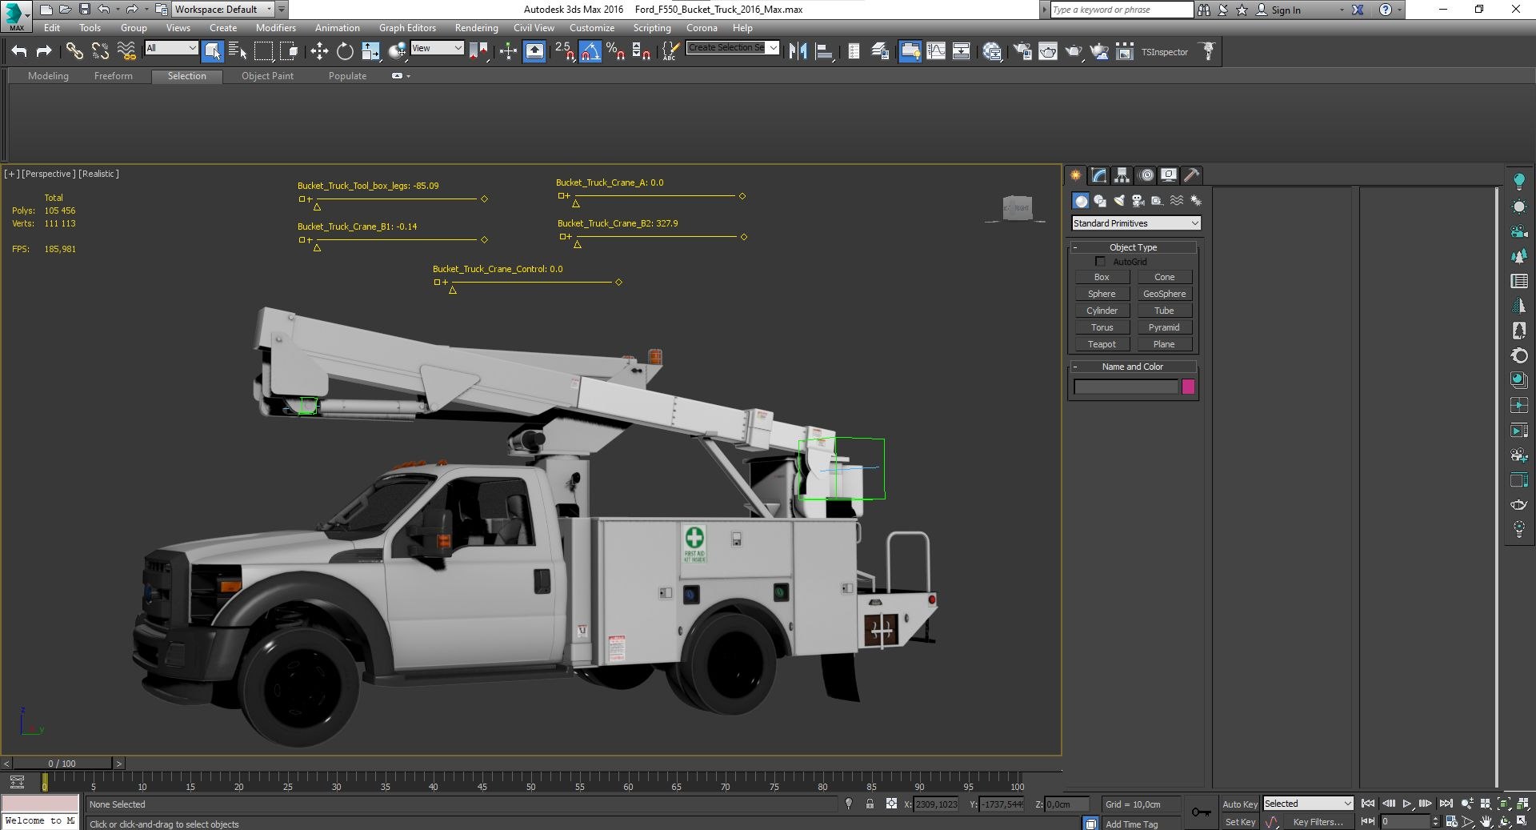Open the selection filter All dropdown
1536x830 pixels.
pyautogui.click(x=171, y=48)
